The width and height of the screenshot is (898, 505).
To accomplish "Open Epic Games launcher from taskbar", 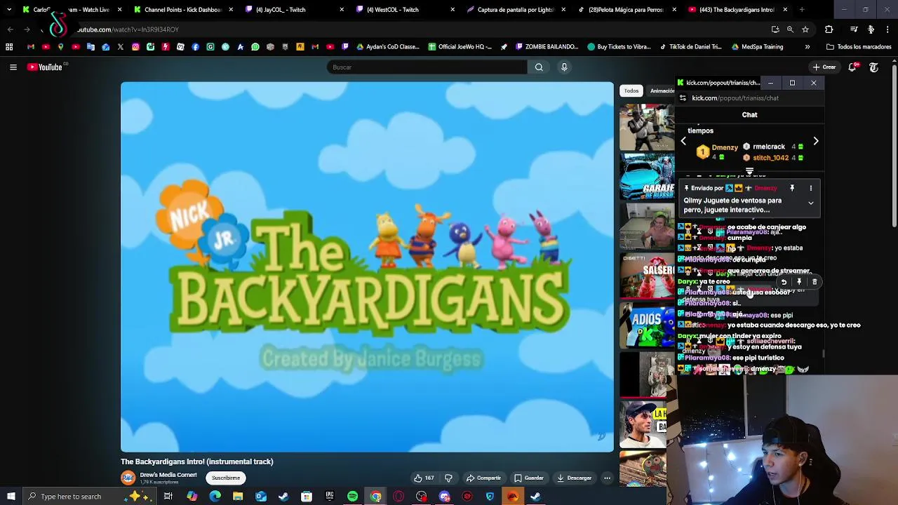I will [329, 497].
